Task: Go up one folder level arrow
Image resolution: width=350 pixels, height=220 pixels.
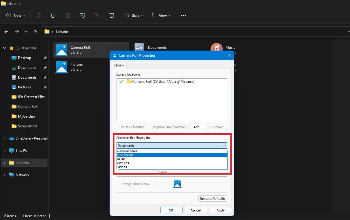Action: (x=35, y=32)
